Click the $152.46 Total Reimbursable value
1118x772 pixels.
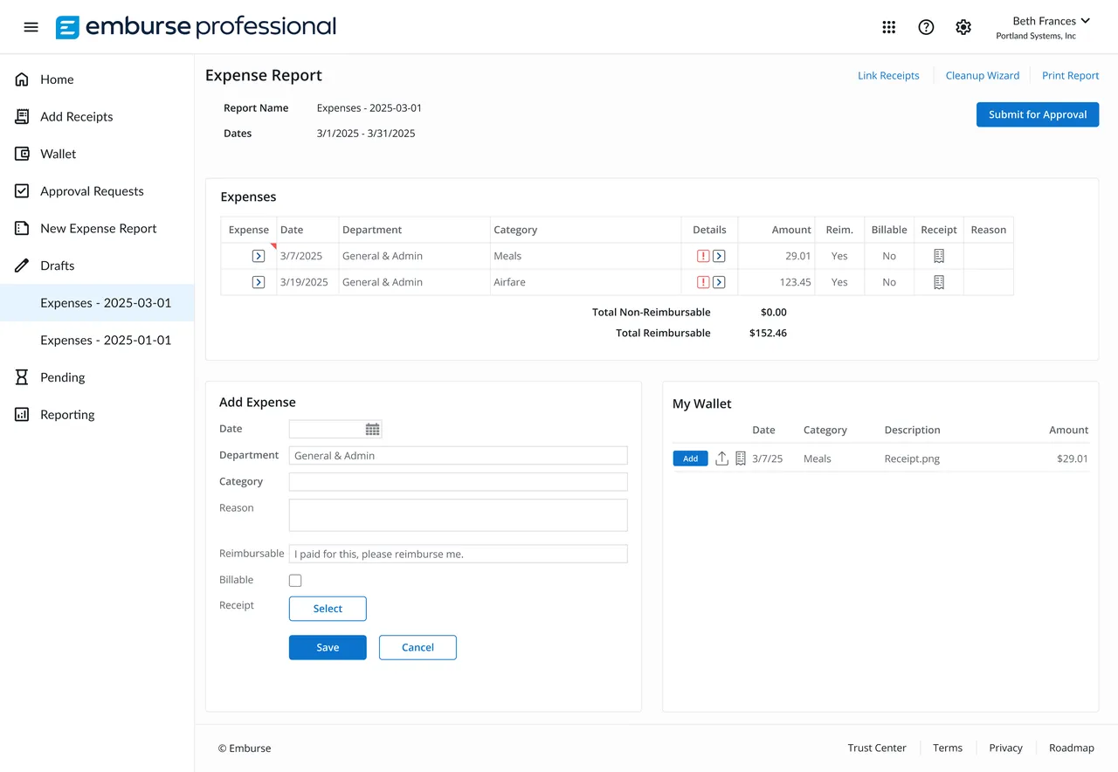click(768, 333)
